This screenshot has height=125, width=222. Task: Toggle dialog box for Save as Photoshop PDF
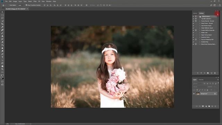tap(196, 40)
